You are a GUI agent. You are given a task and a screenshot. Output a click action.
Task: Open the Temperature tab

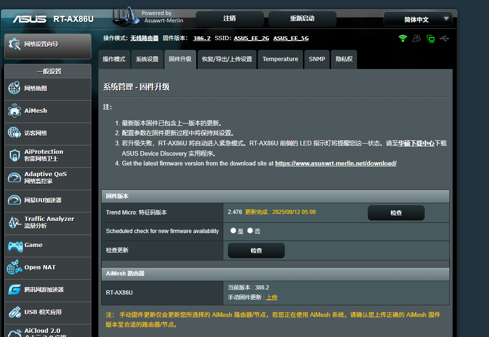click(280, 59)
